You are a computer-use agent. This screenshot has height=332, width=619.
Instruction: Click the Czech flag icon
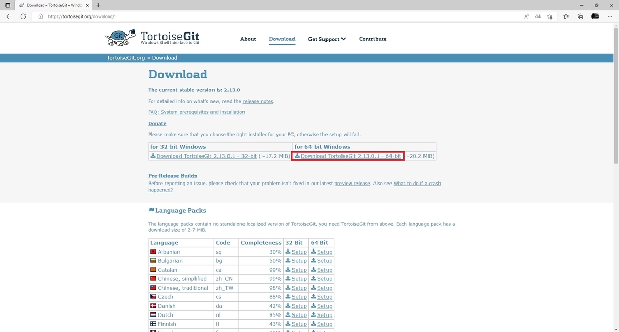[x=153, y=297]
